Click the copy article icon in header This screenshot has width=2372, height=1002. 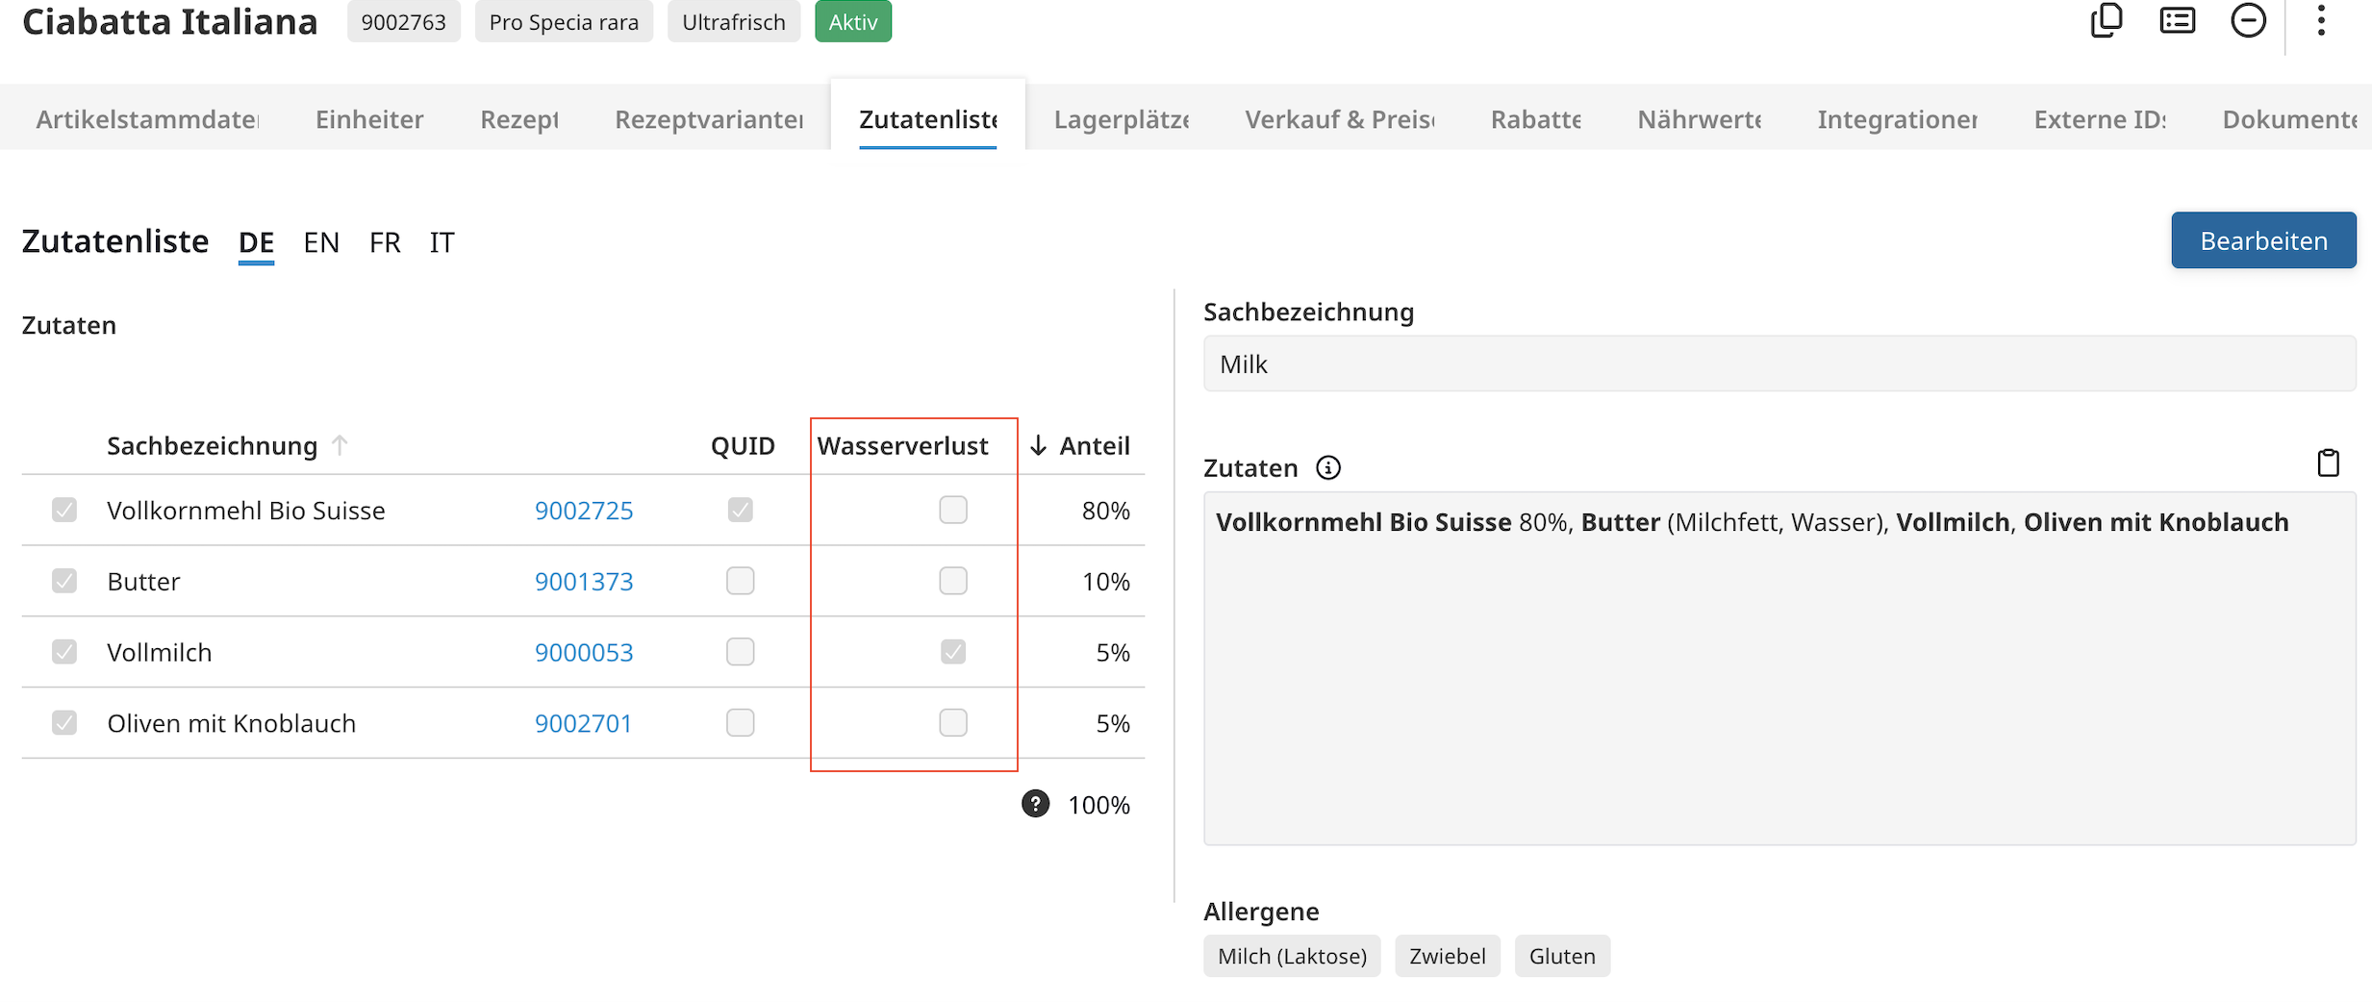click(2106, 20)
